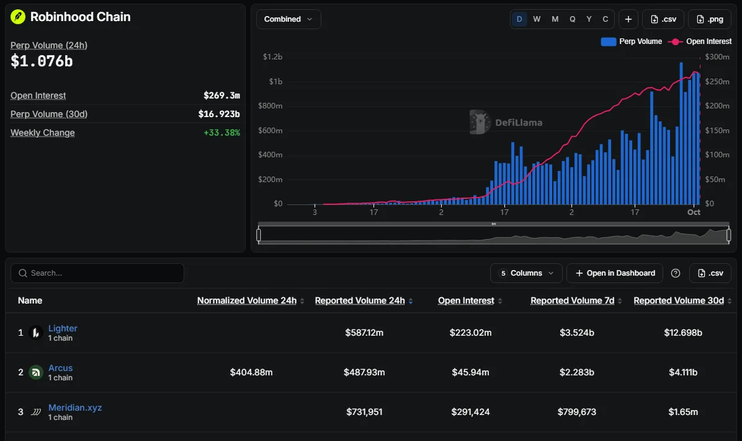Select the W weekly interval
This screenshot has width=742, height=441.
pos(537,19)
